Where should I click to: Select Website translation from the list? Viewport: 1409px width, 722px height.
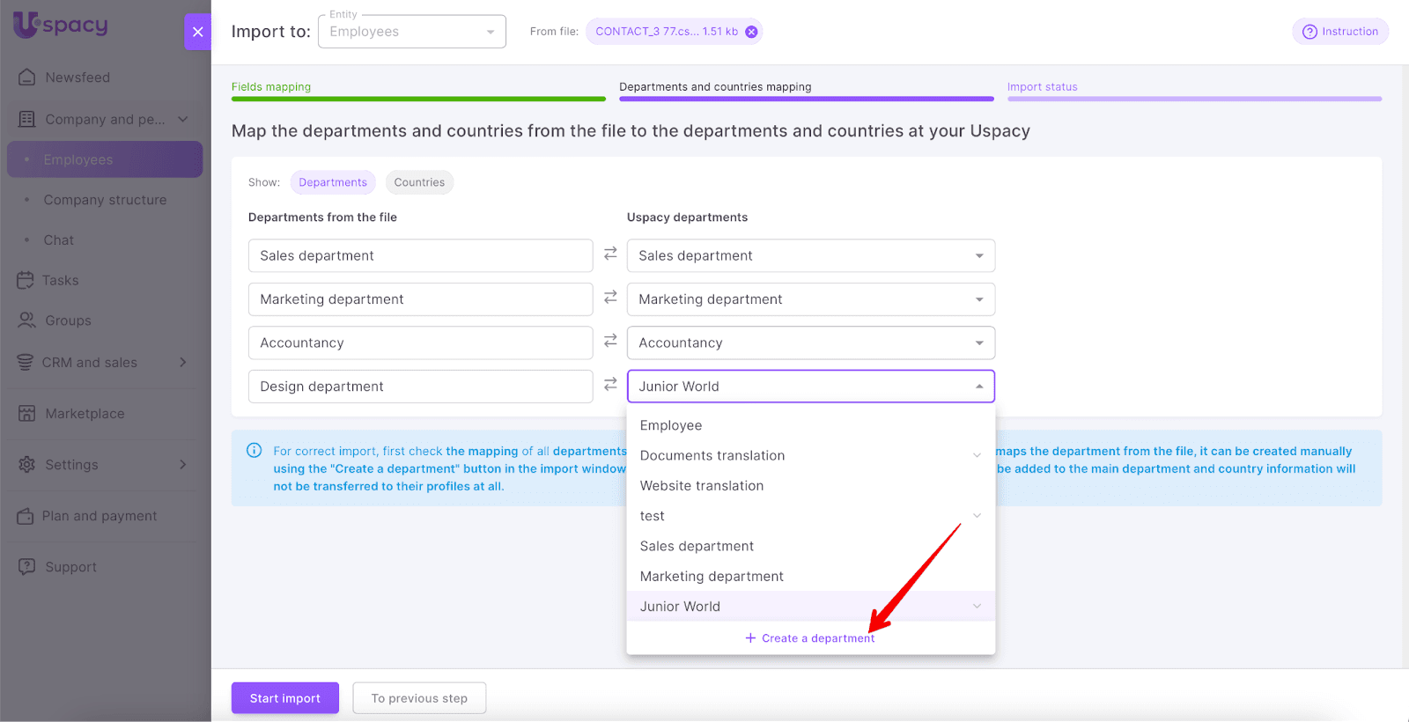coord(702,486)
